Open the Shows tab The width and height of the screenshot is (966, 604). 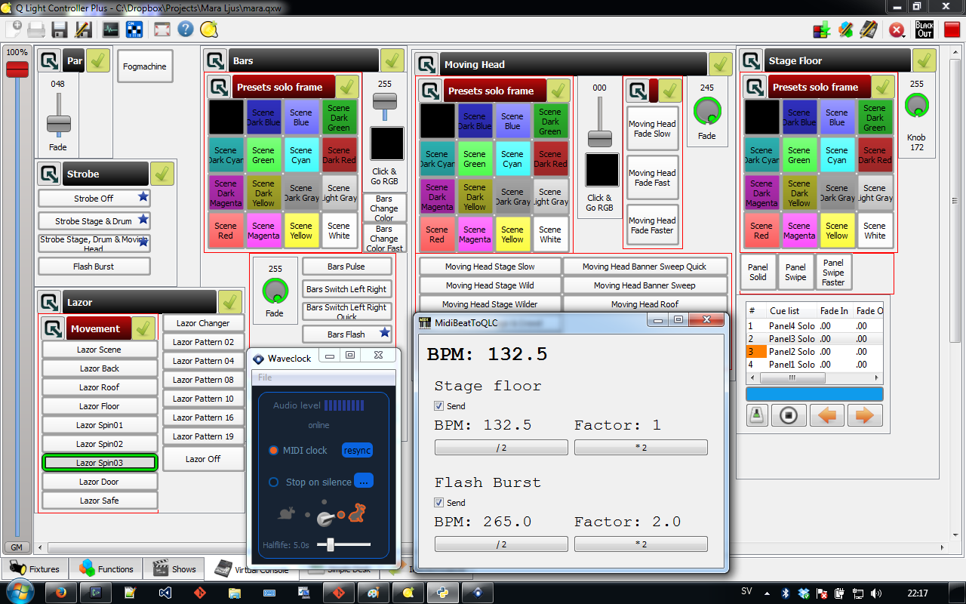tap(174, 569)
